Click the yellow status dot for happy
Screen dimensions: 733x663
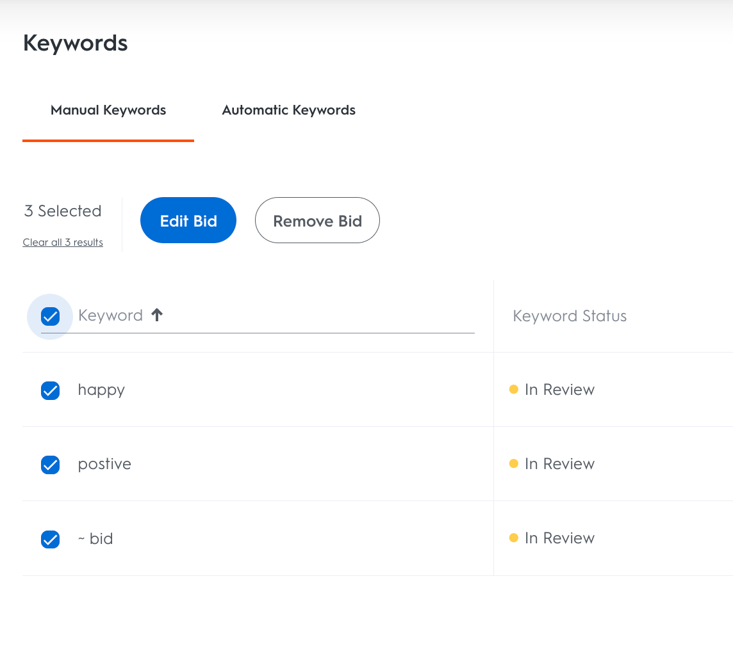513,389
